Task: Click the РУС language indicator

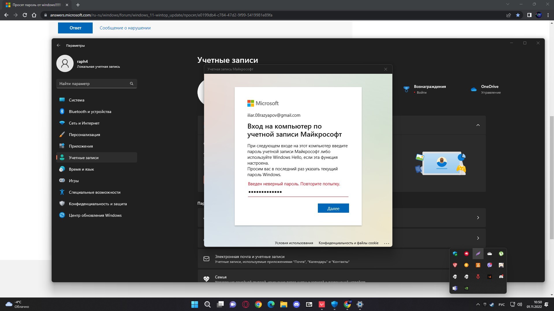Action: [502, 305]
